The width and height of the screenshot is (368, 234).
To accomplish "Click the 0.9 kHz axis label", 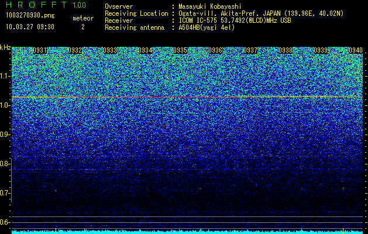I will coord(5,135).
